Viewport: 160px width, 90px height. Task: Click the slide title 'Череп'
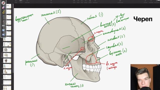(x=143, y=19)
